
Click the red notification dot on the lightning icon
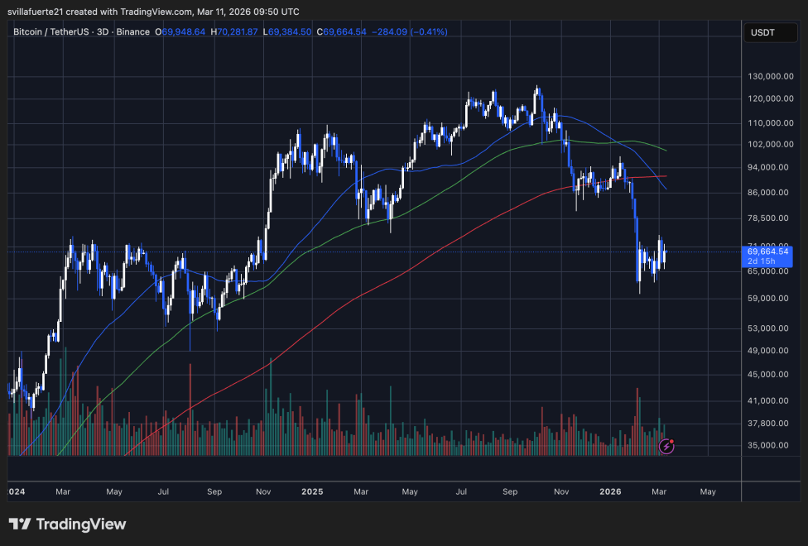(x=673, y=439)
